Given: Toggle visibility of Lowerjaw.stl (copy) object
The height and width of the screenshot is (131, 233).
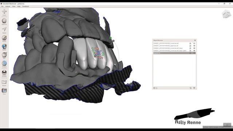Looking at the screenshot, I should point(194,48).
